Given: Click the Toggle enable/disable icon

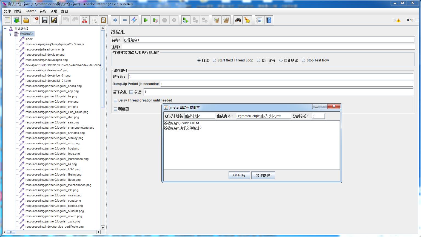Looking at the screenshot, I should (x=134, y=20).
